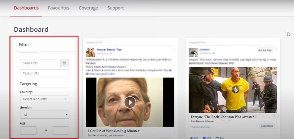
Task: Open the Gender dropdown showing All
Action: [45, 115]
